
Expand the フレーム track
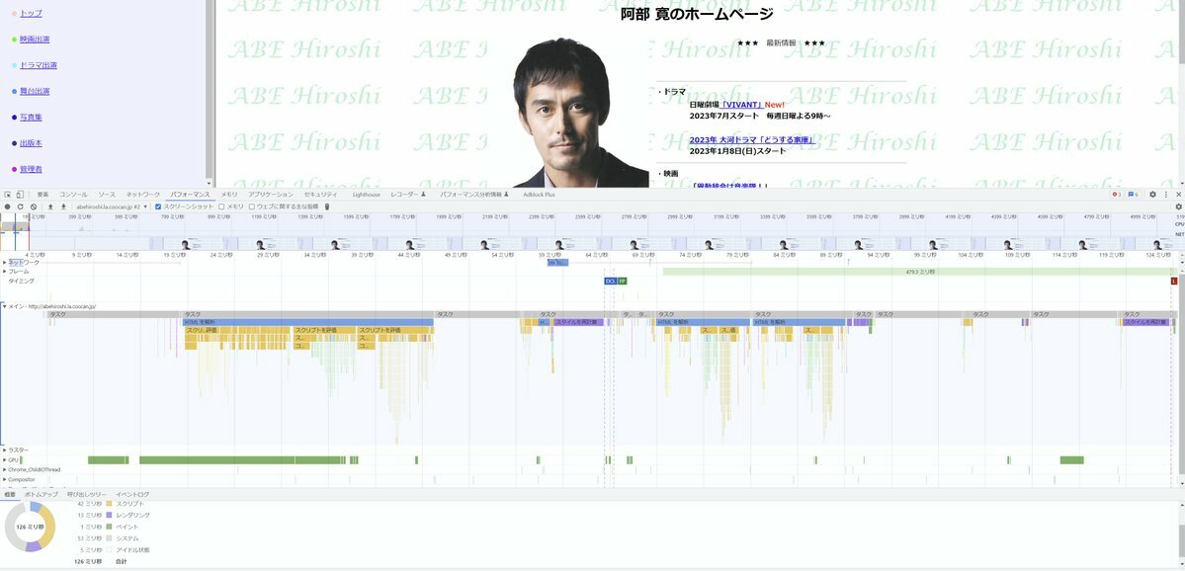tap(4, 271)
